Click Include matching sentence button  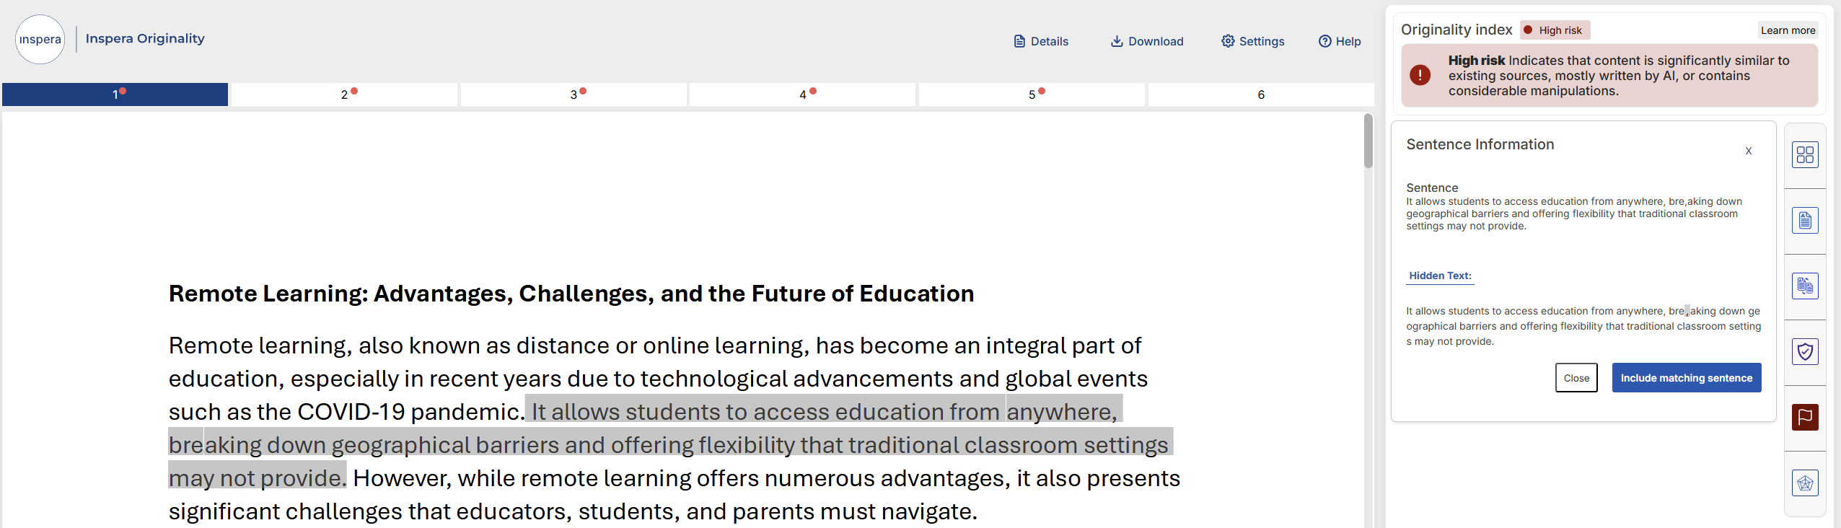1687,378
